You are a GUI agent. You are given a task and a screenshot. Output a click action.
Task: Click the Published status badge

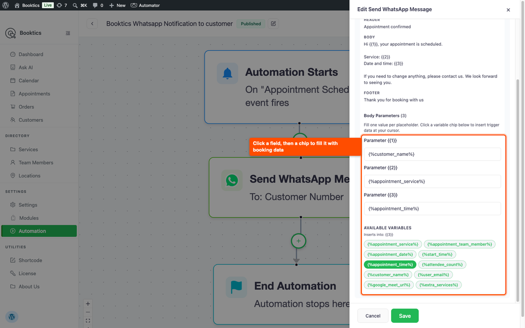point(251,24)
